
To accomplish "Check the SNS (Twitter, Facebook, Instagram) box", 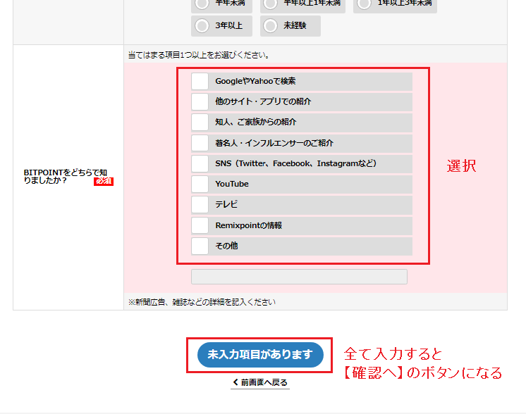I will click(200, 163).
